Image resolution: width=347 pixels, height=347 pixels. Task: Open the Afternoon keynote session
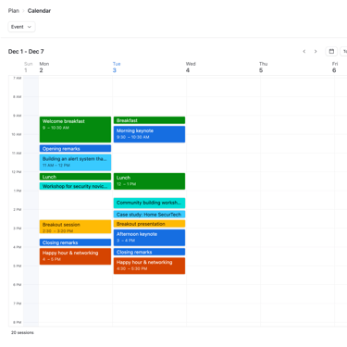point(149,238)
